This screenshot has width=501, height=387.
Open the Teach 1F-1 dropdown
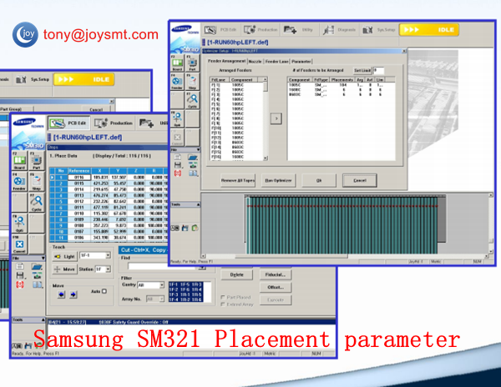coord(108,255)
